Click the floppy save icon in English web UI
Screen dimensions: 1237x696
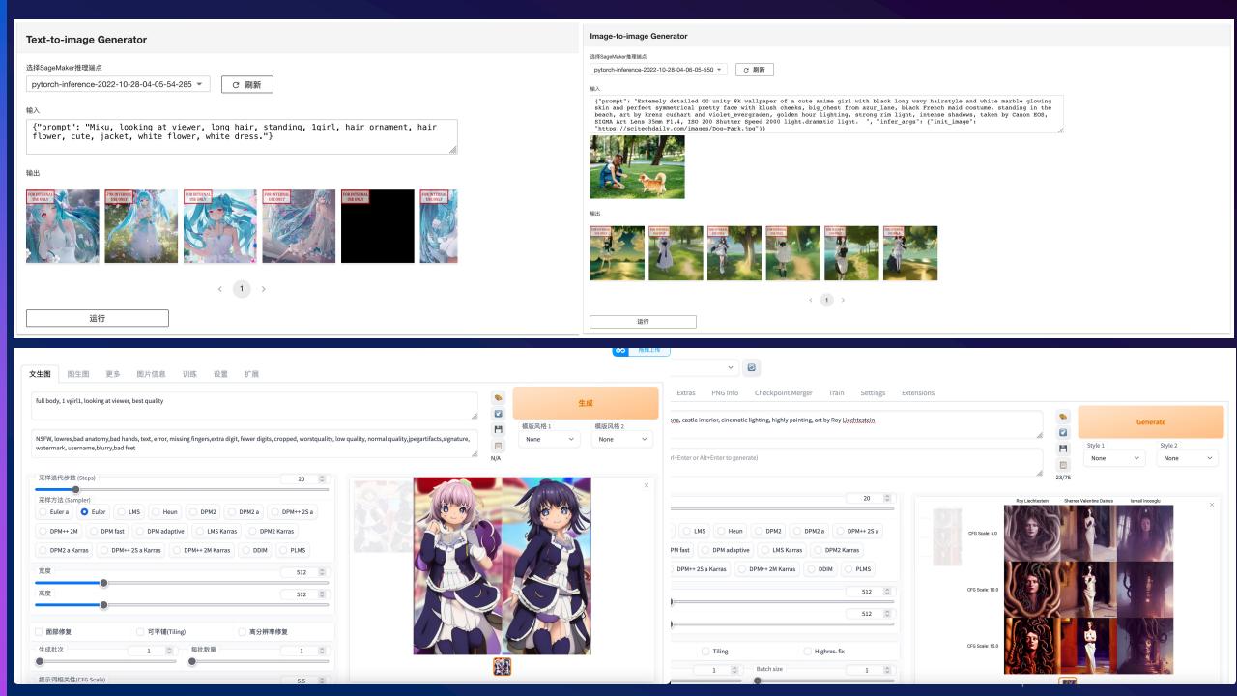pyautogui.click(x=1063, y=449)
